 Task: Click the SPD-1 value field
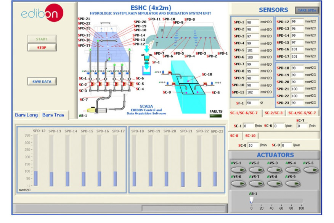click(x=253, y=22)
